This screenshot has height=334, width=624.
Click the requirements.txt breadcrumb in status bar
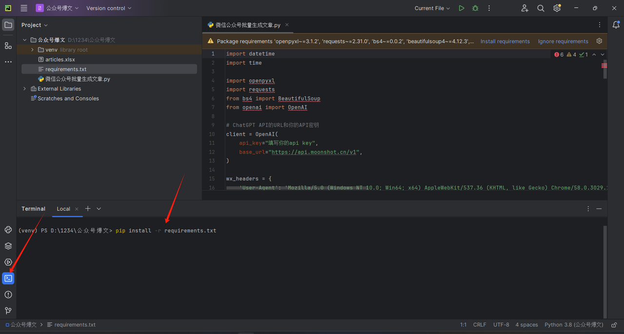tap(71, 325)
